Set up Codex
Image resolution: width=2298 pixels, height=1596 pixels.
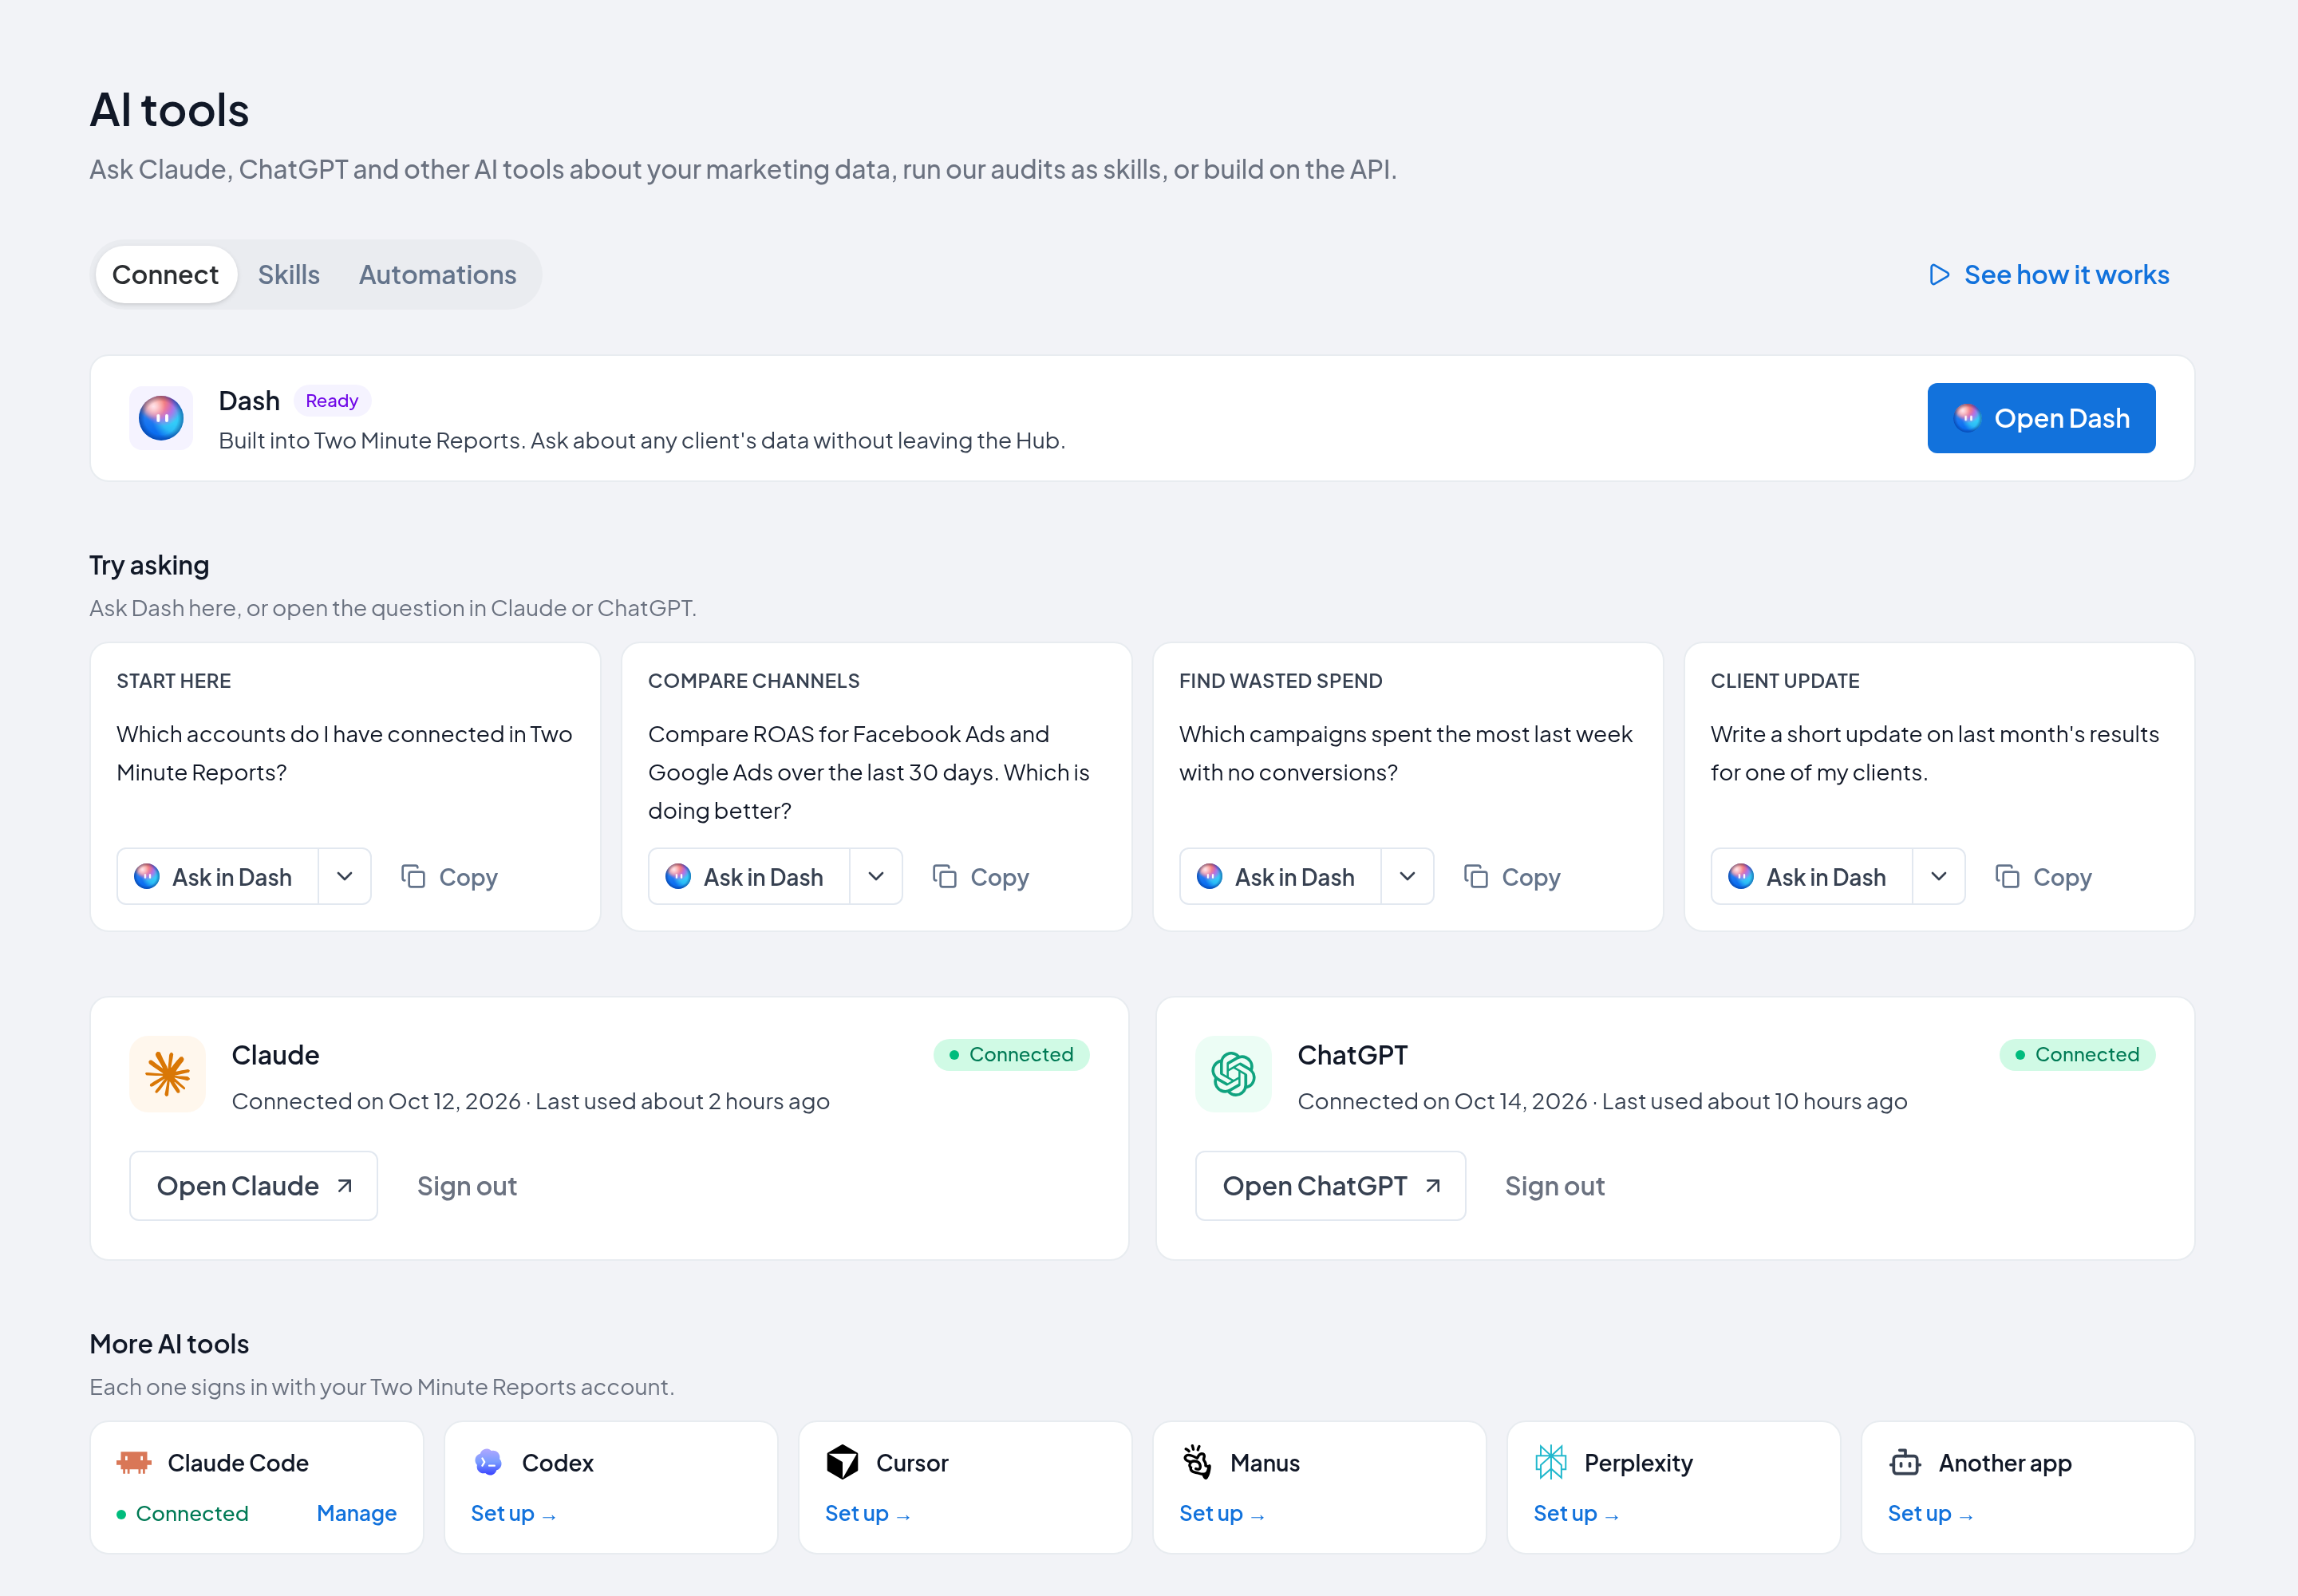click(514, 1513)
